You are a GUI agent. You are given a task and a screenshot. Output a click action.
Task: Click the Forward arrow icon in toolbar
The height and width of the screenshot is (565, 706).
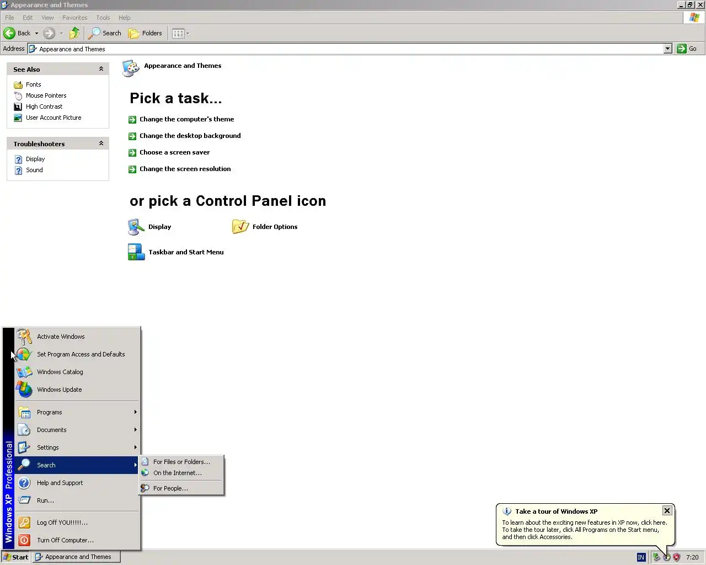click(49, 33)
